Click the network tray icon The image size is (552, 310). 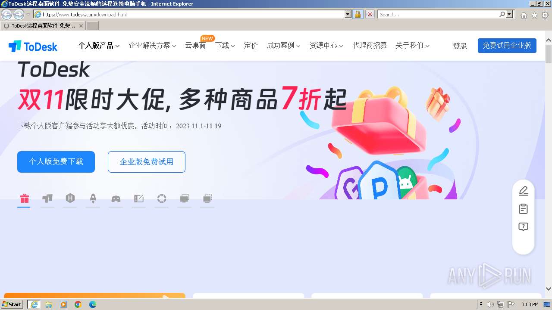(x=501, y=304)
